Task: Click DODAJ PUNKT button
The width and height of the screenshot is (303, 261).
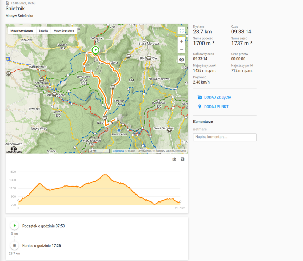Action: pos(216,106)
